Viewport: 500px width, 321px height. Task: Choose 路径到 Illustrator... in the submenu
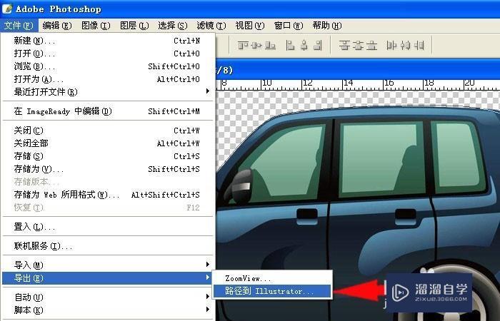click(x=272, y=291)
